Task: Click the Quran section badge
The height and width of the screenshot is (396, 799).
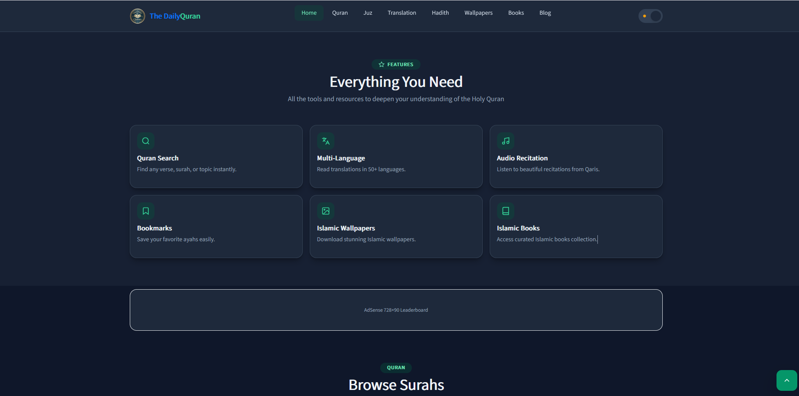Action: pos(396,367)
